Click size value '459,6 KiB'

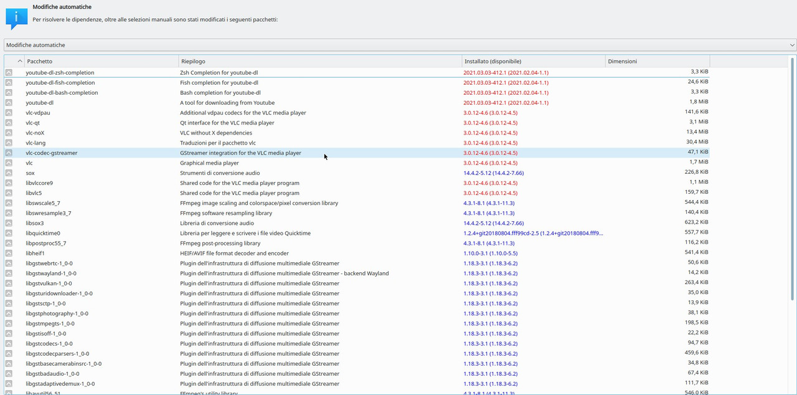pyautogui.click(x=696, y=353)
